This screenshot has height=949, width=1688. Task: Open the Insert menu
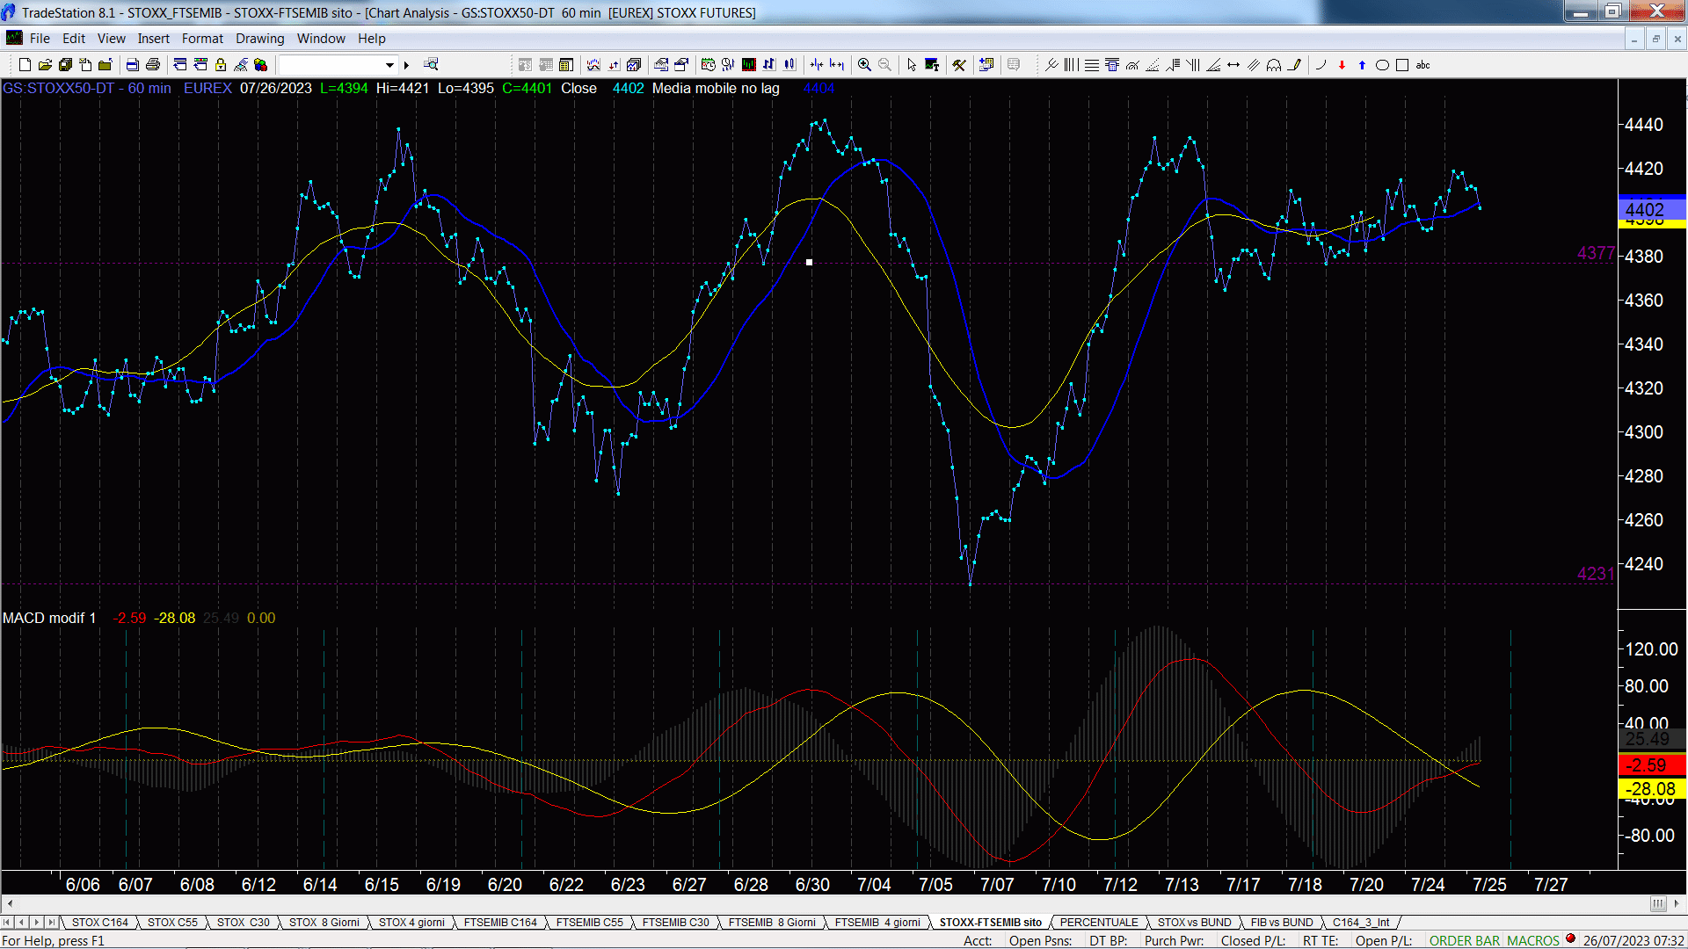(153, 39)
